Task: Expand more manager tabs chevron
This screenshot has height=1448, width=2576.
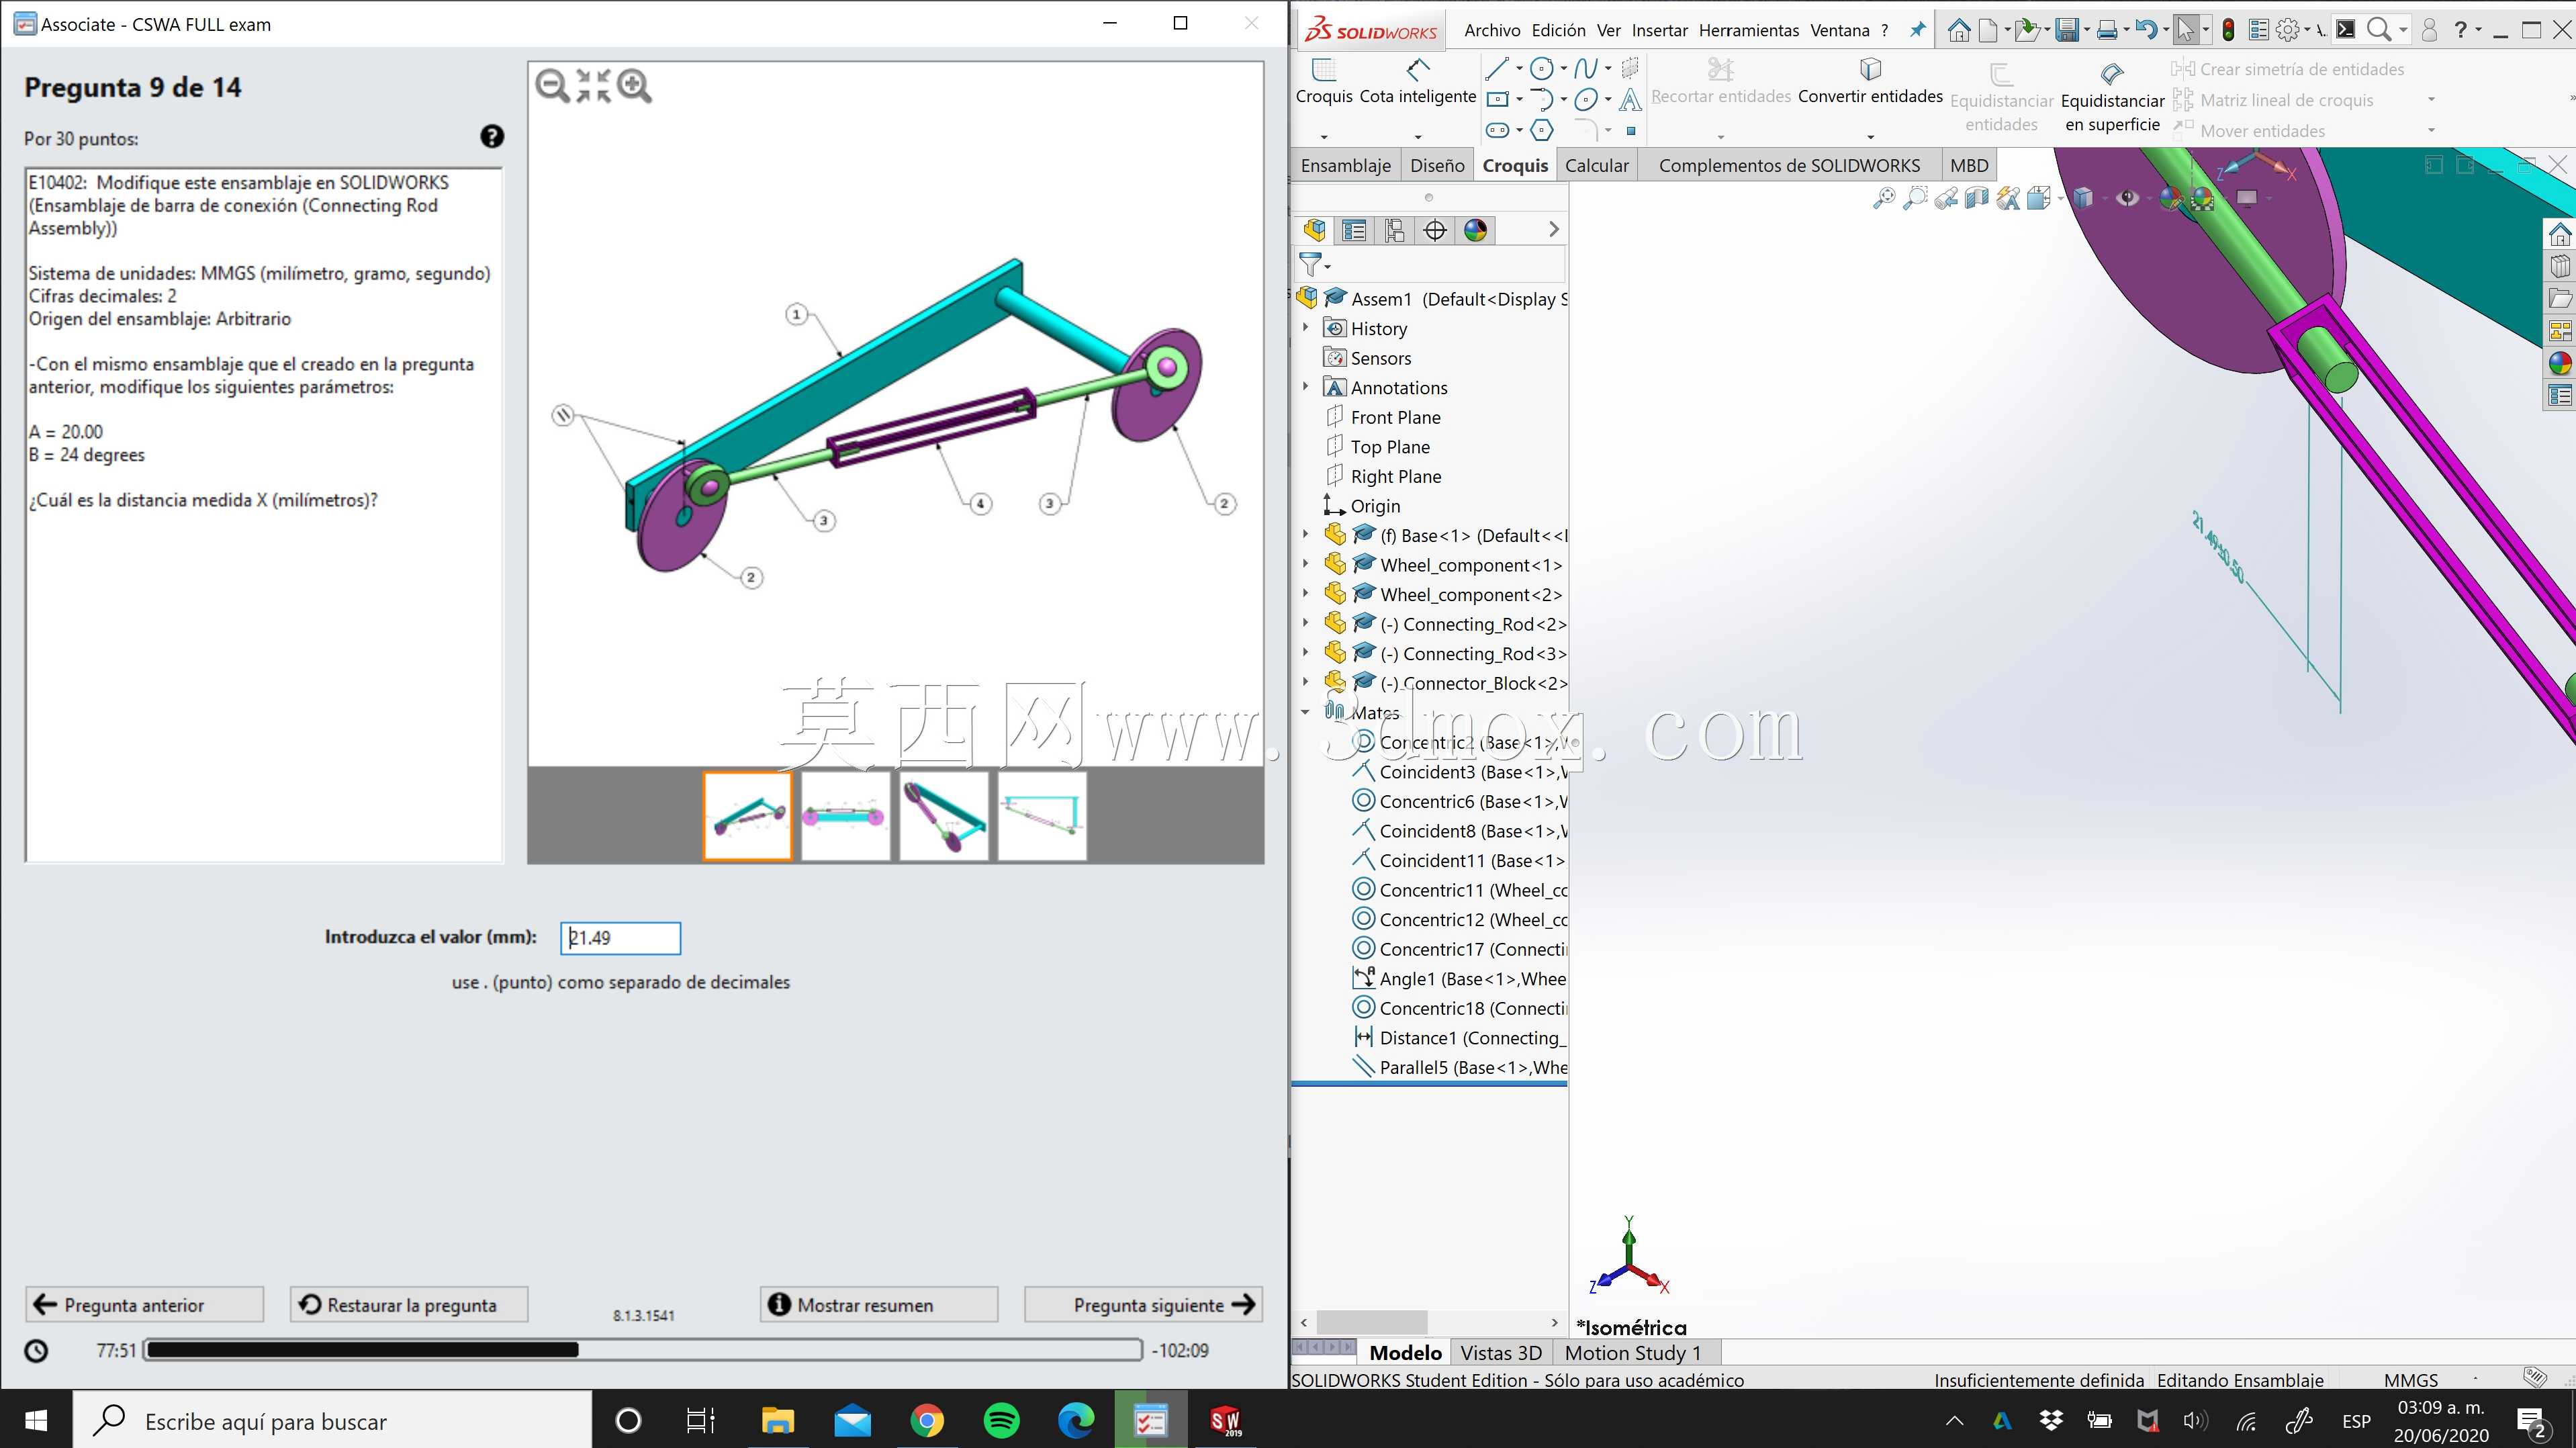Action: [1553, 230]
